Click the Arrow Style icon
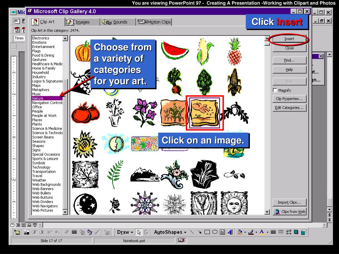339x254 pixels. point(289,232)
